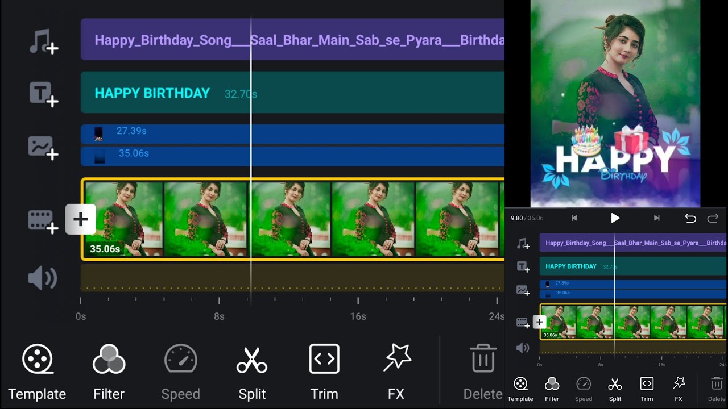Screen dimensions: 728x409
Task: Open Speed tool in the enlarged toolbar
Action: point(181,373)
